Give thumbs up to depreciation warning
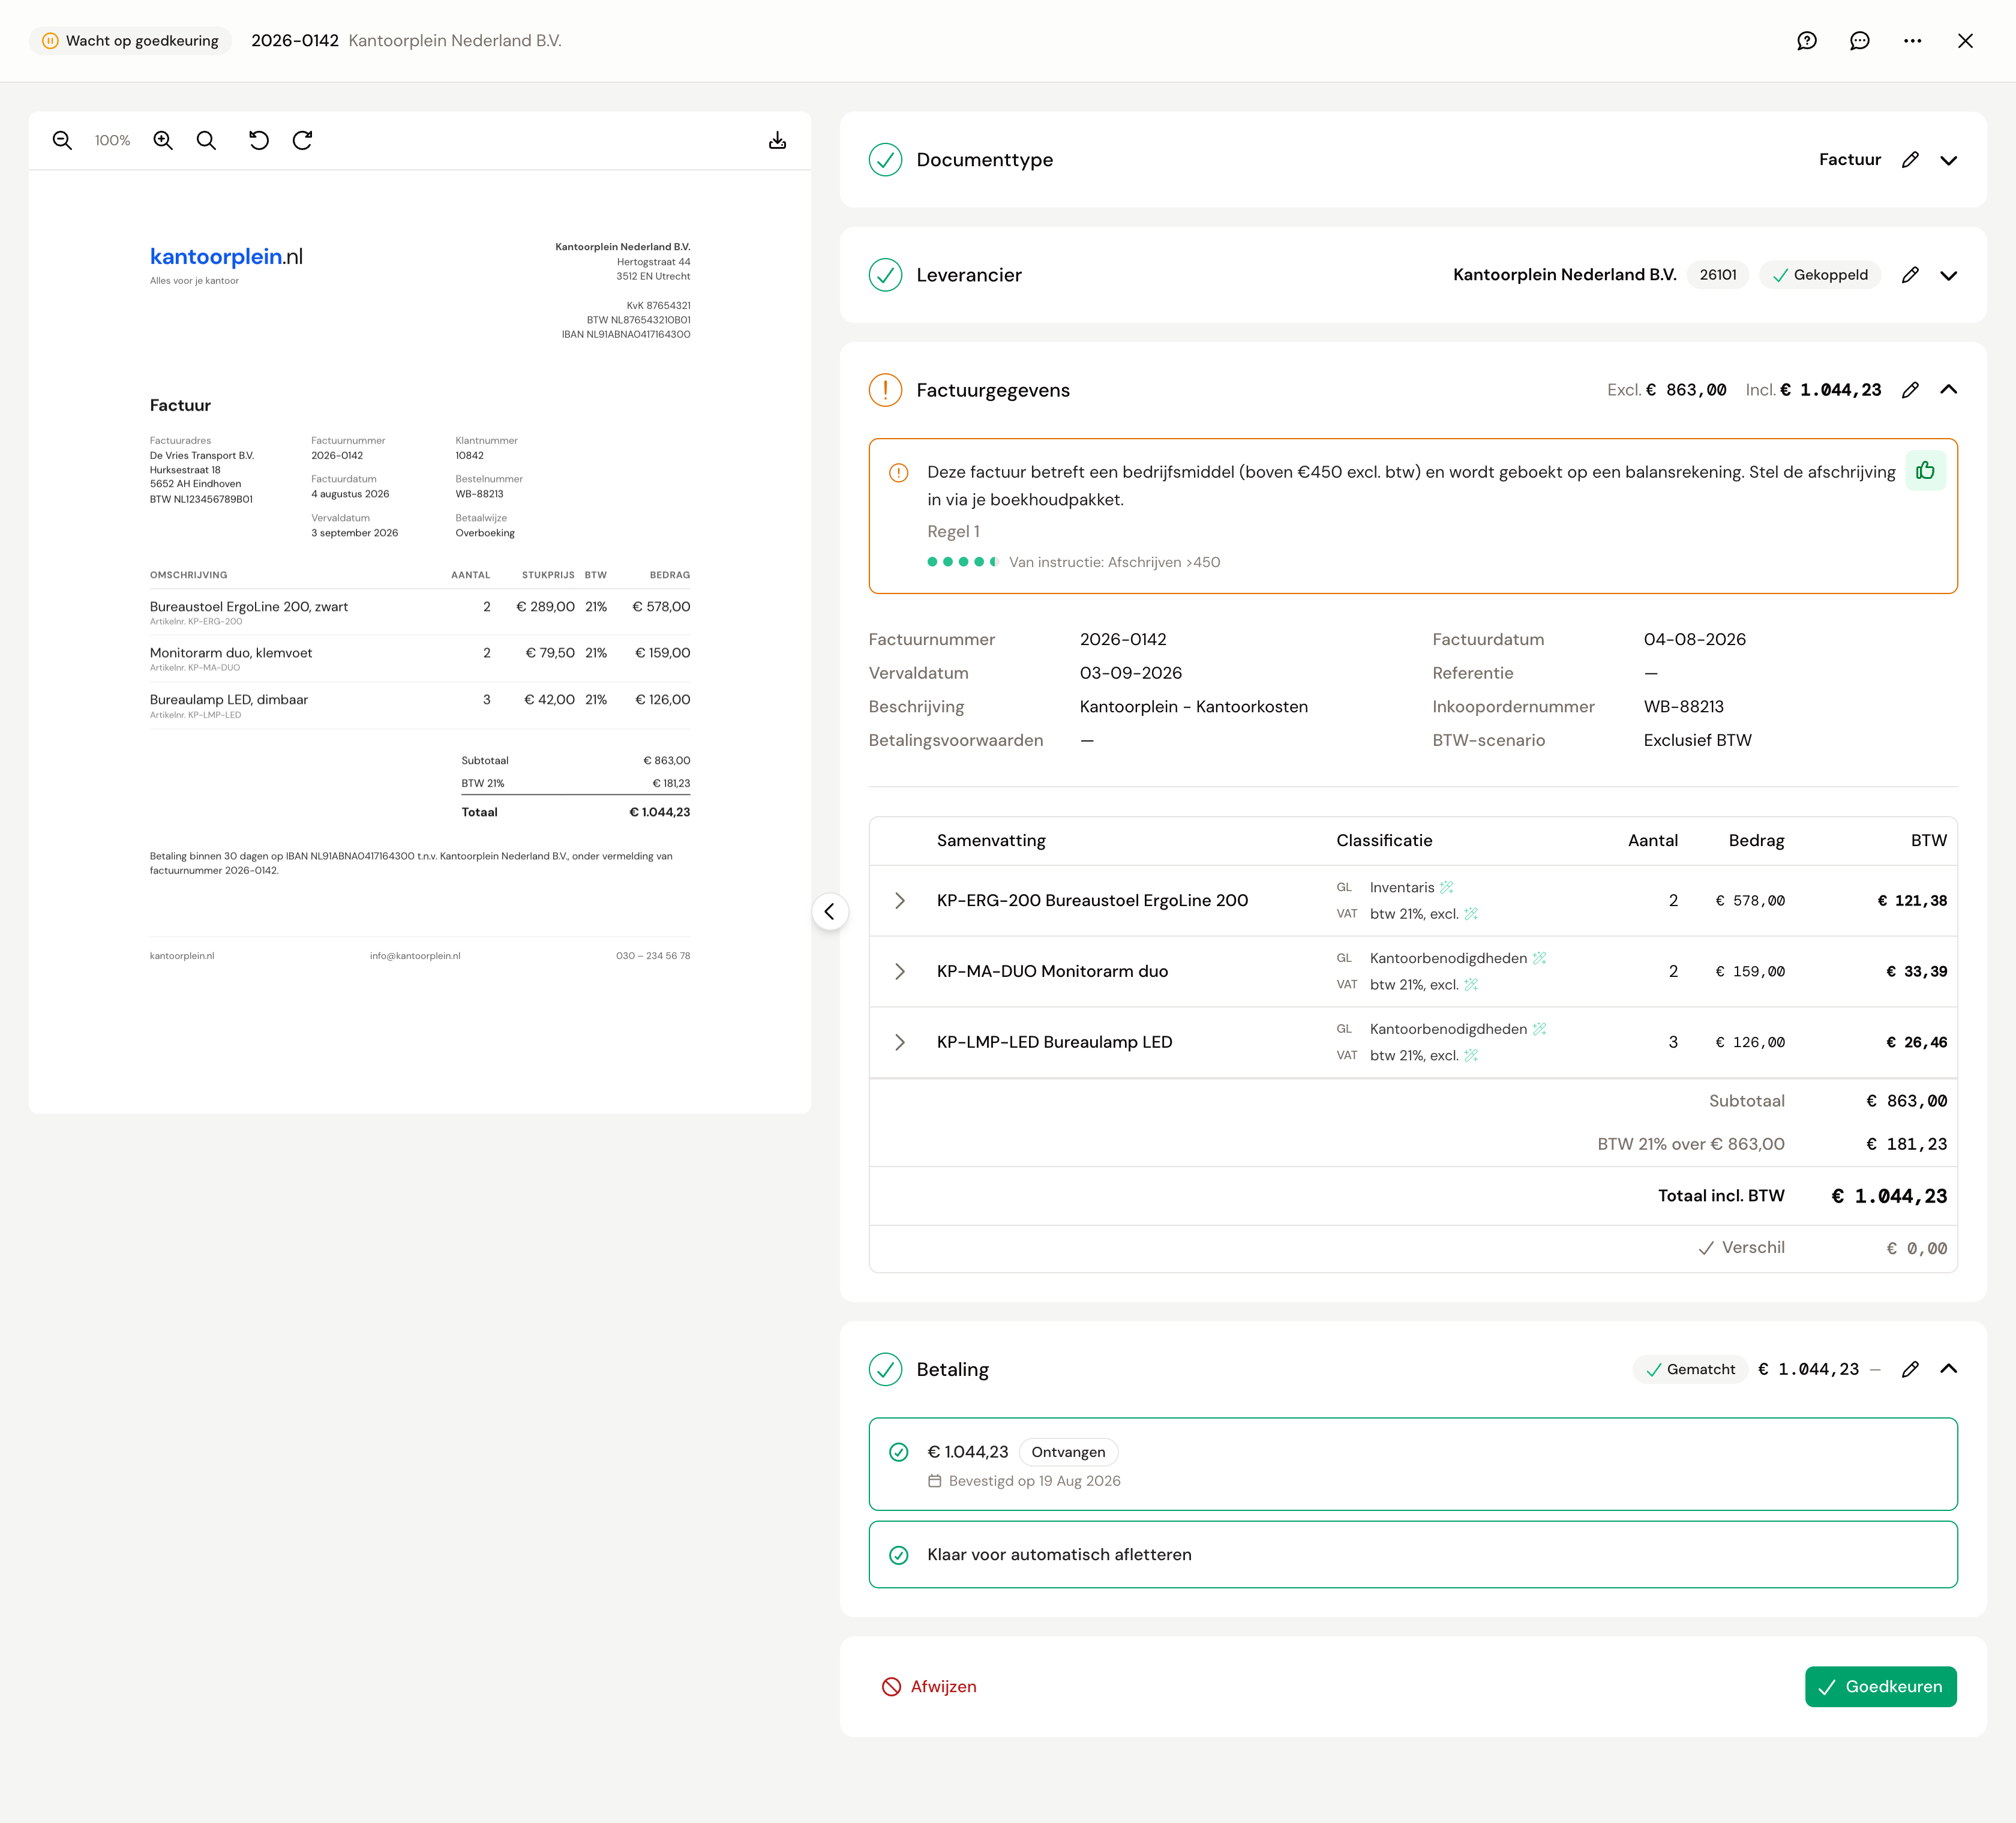Viewport: 2016px width, 1823px height. pos(1925,471)
